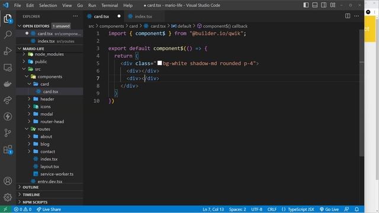
Task: Open the File menu
Action: (17, 5)
